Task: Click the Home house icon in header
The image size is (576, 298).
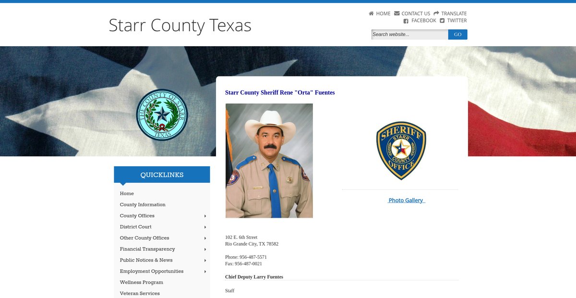Action: click(371, 13)
